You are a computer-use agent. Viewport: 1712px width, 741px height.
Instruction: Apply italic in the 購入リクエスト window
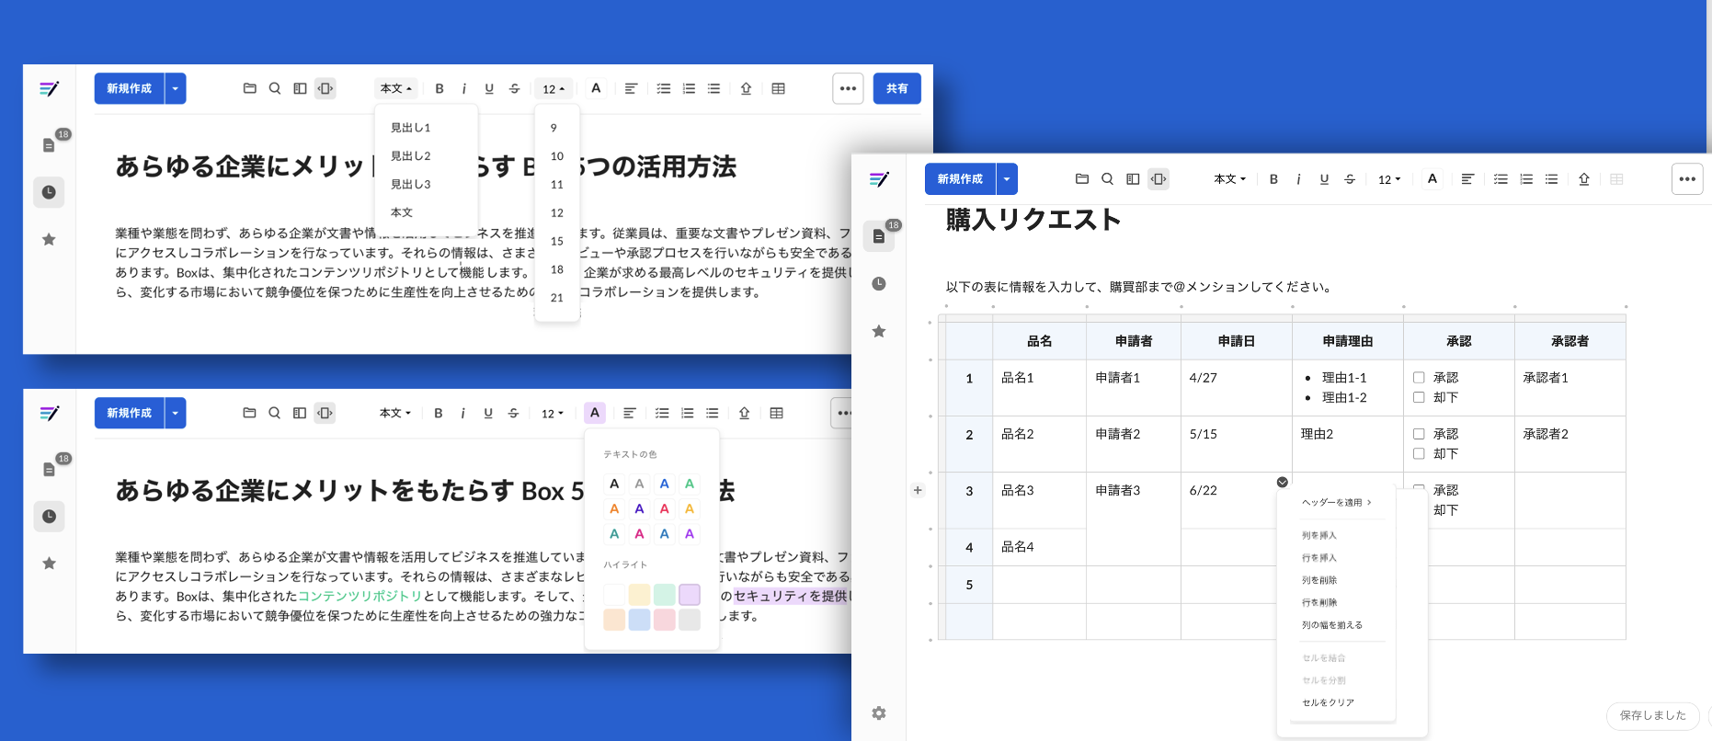click(x=1298, y=179)
